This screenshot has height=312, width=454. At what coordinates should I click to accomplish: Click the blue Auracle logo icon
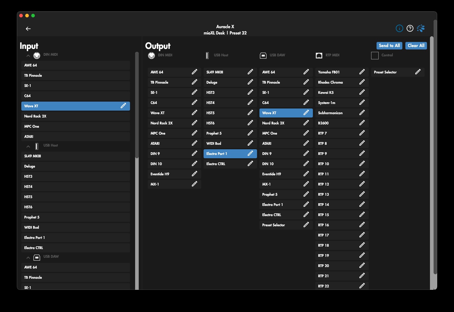421,28
